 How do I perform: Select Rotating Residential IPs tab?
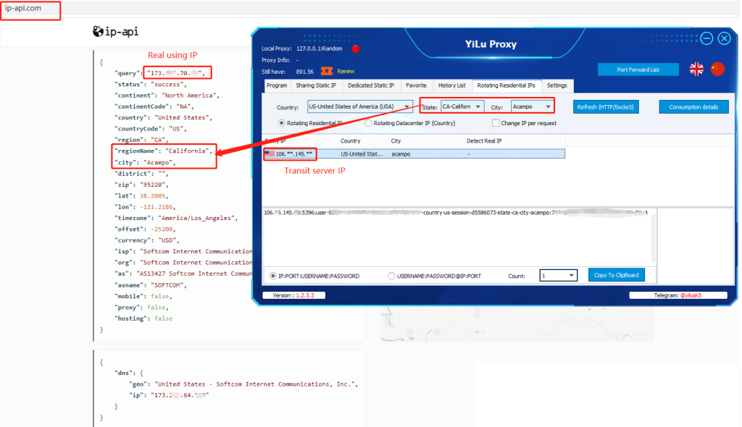(507, 85)
